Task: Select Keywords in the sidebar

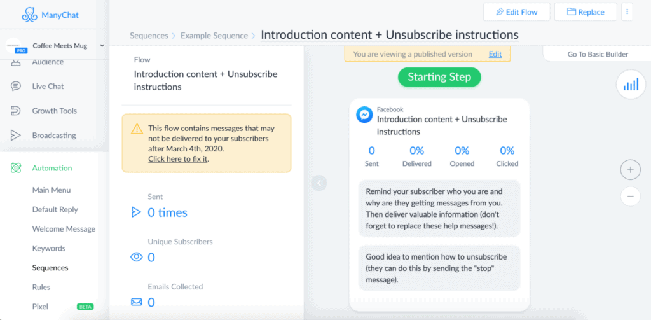Action: (x=49, y=249)
